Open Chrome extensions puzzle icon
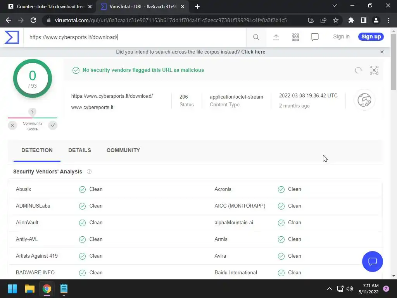The width and height of the screenshot is (397, 298). tap(351, 20)
